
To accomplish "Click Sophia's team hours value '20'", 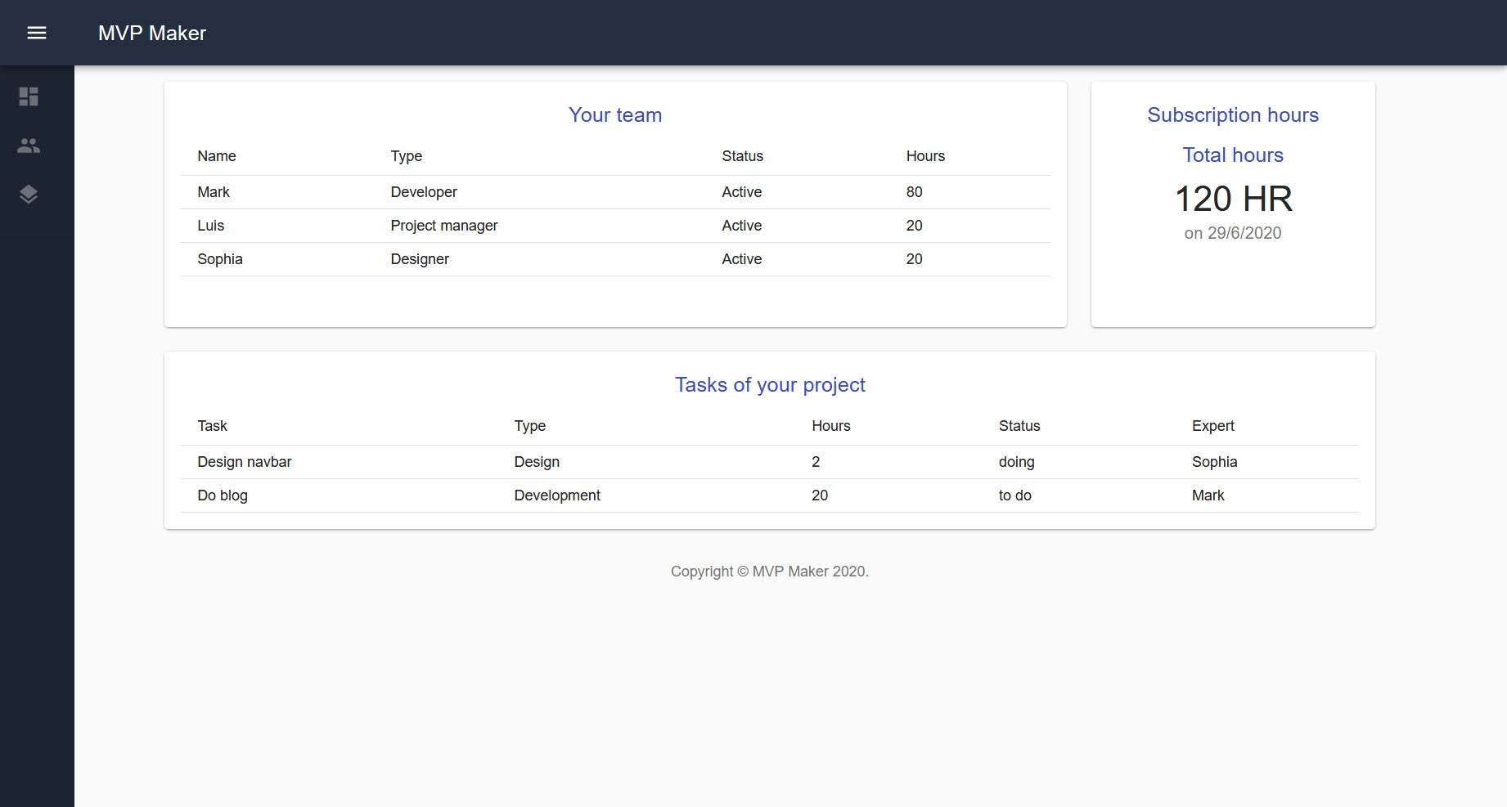I will coord(914,259).
